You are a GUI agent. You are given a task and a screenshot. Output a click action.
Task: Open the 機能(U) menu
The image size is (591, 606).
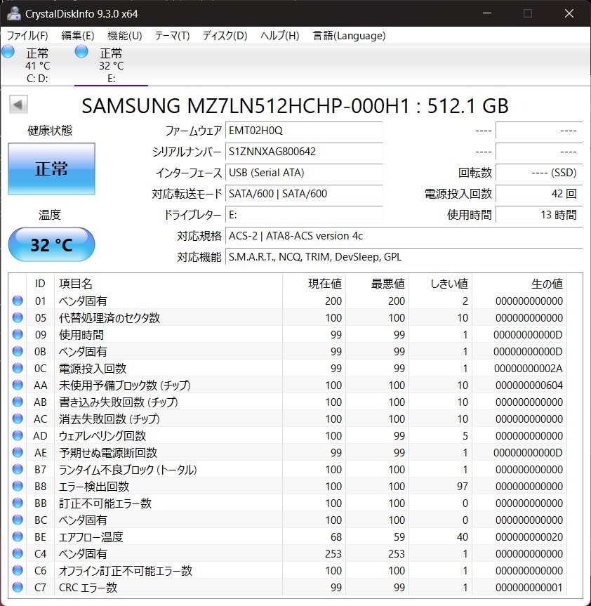125,36
